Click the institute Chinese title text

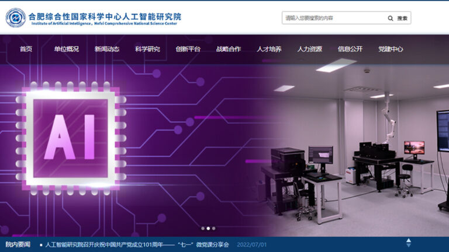click(x=105, y=16)
